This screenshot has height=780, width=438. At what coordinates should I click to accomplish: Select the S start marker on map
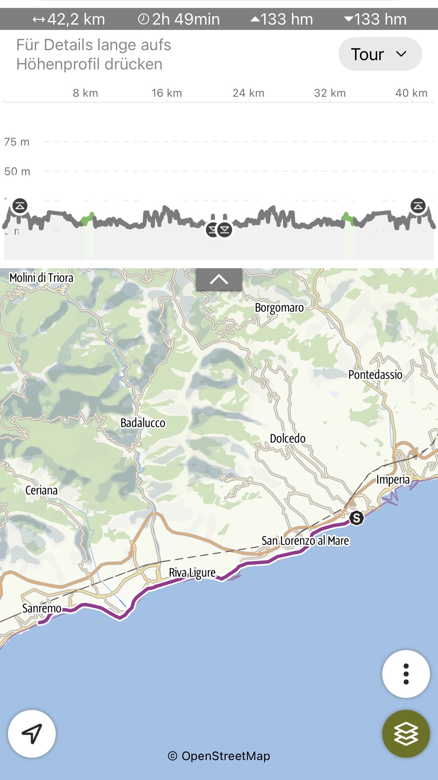point(356,518)
